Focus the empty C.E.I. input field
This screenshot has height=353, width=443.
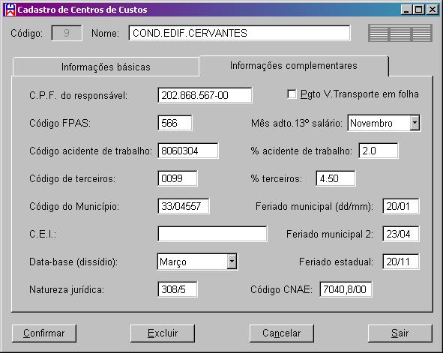click(212, 234)
